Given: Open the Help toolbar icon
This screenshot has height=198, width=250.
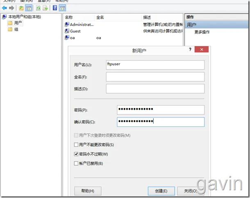Looking at the screenshot, I should 55,8.
